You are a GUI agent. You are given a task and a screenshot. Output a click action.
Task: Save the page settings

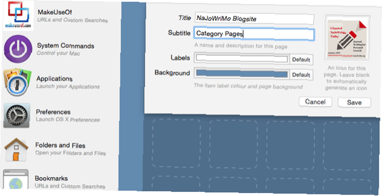tap(354, 102)
